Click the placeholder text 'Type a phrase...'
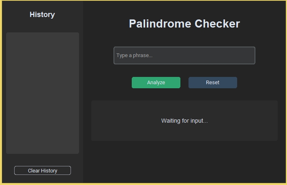Screen dimensions: 287x185 point(135,55)
